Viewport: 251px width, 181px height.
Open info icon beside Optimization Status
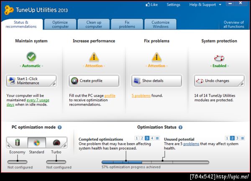click(180, 127)
